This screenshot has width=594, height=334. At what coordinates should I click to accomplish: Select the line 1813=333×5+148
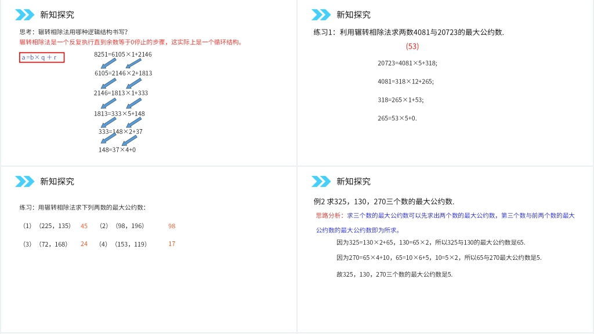(119, 113)
